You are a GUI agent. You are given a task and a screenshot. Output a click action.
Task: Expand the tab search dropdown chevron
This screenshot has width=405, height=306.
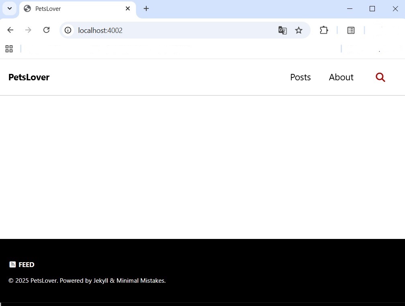pyautogui.click(x=10, y=8)
